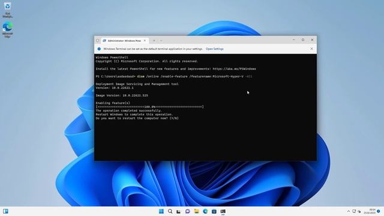Click the 'Image Version: 10.0.22621.525' line

[x=122, y=95]
